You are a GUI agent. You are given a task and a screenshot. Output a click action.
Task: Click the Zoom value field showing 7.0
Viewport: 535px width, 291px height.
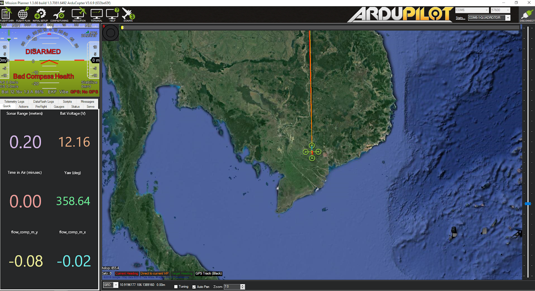pyautogui.click(x=232, y=287)
